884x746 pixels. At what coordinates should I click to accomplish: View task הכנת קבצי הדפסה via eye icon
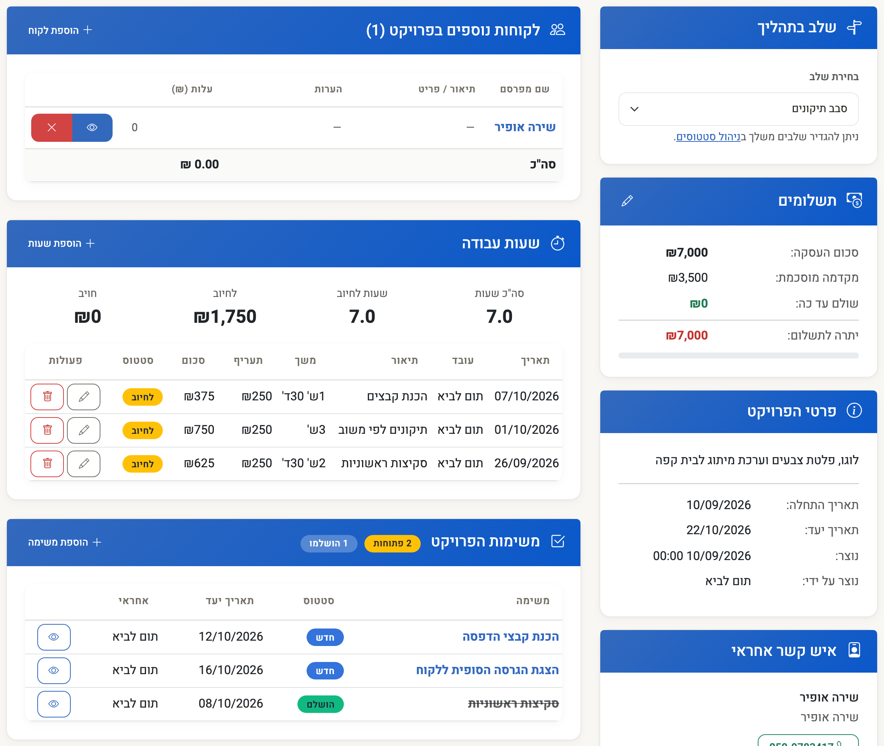(54, 637)
